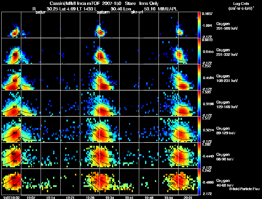Click the '19:54' time axis label
The height and width of the screenshot is (199, 262).
(x=168, y=197)
